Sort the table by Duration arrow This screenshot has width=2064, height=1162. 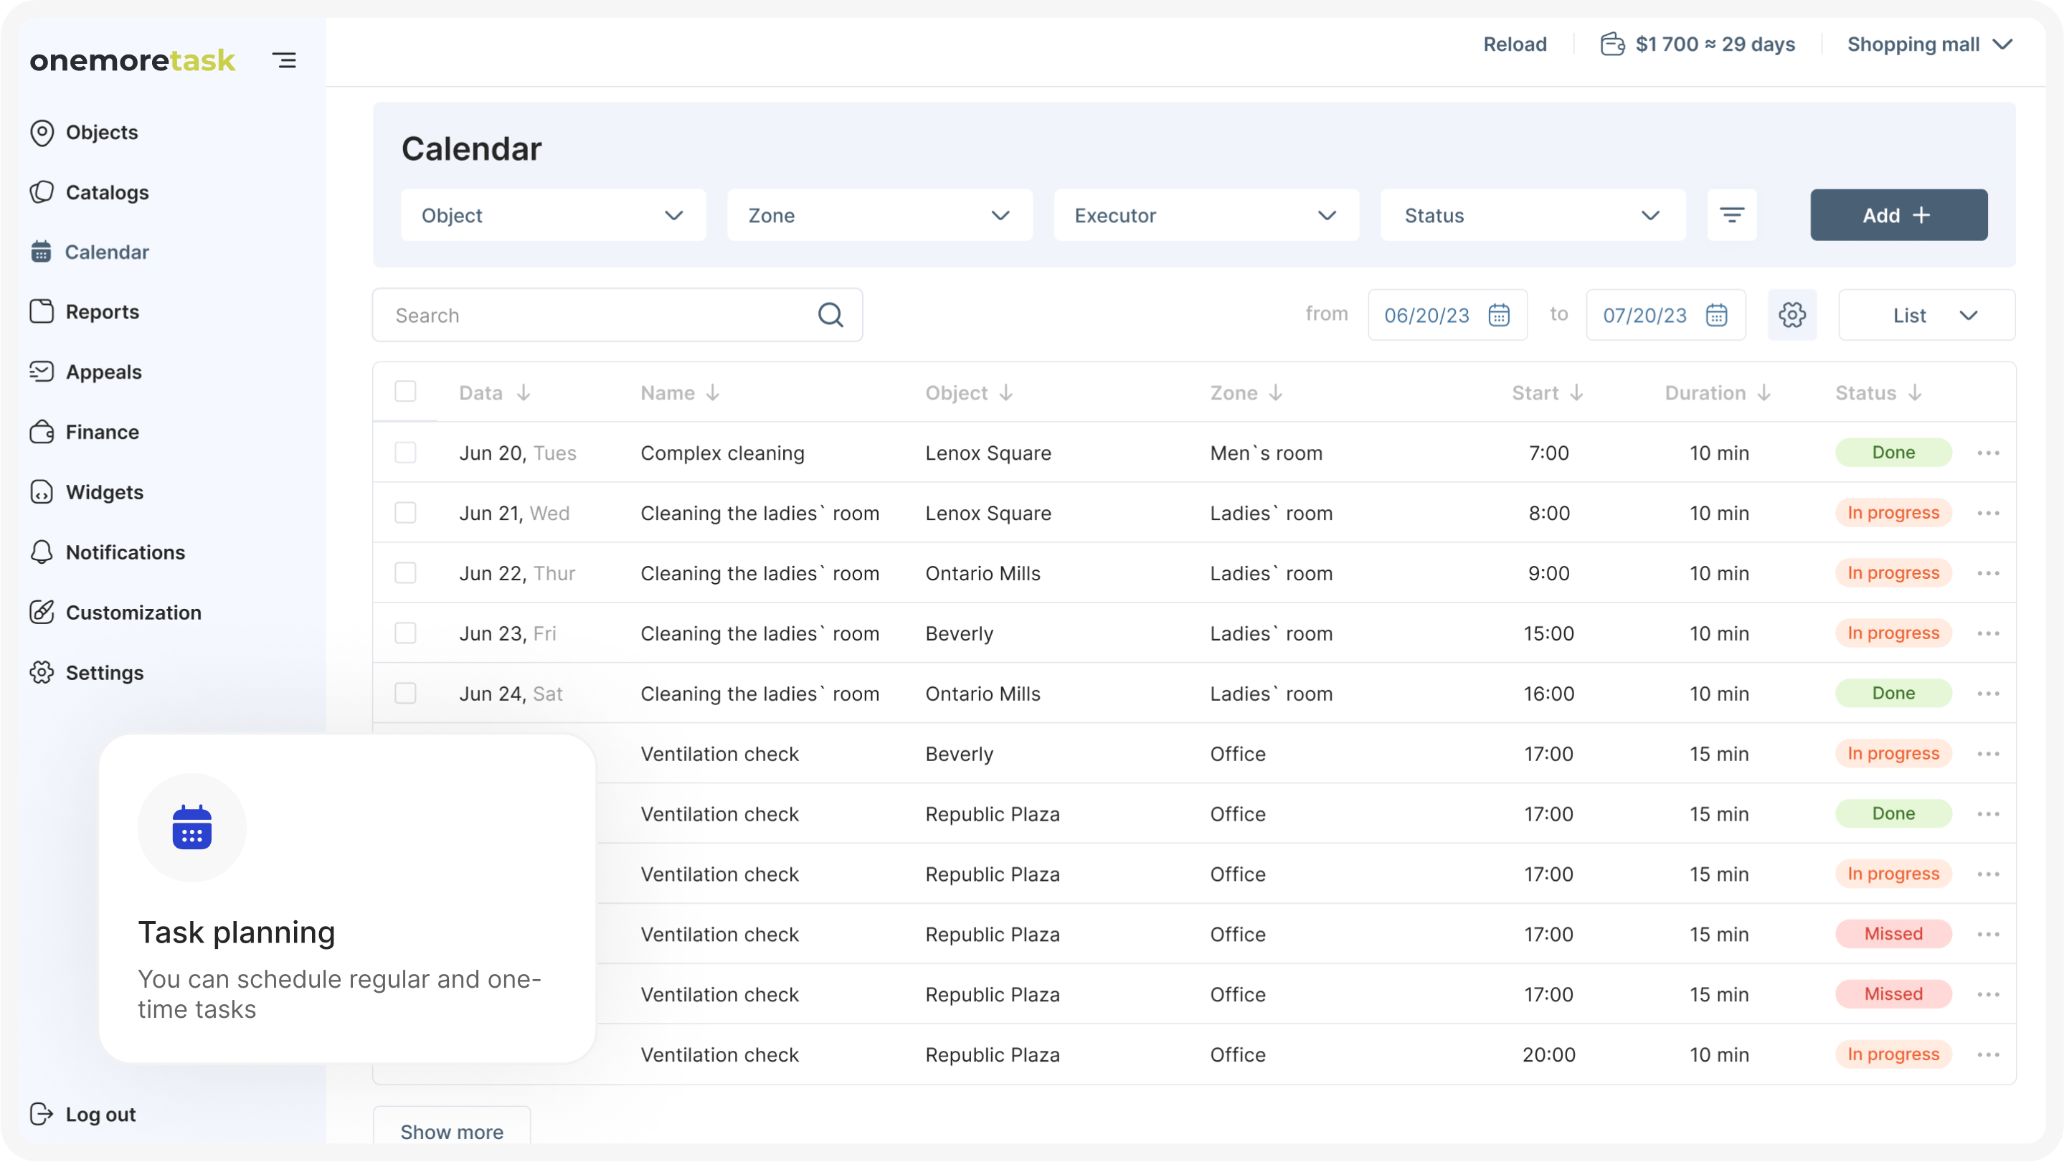click(1764, 392)
